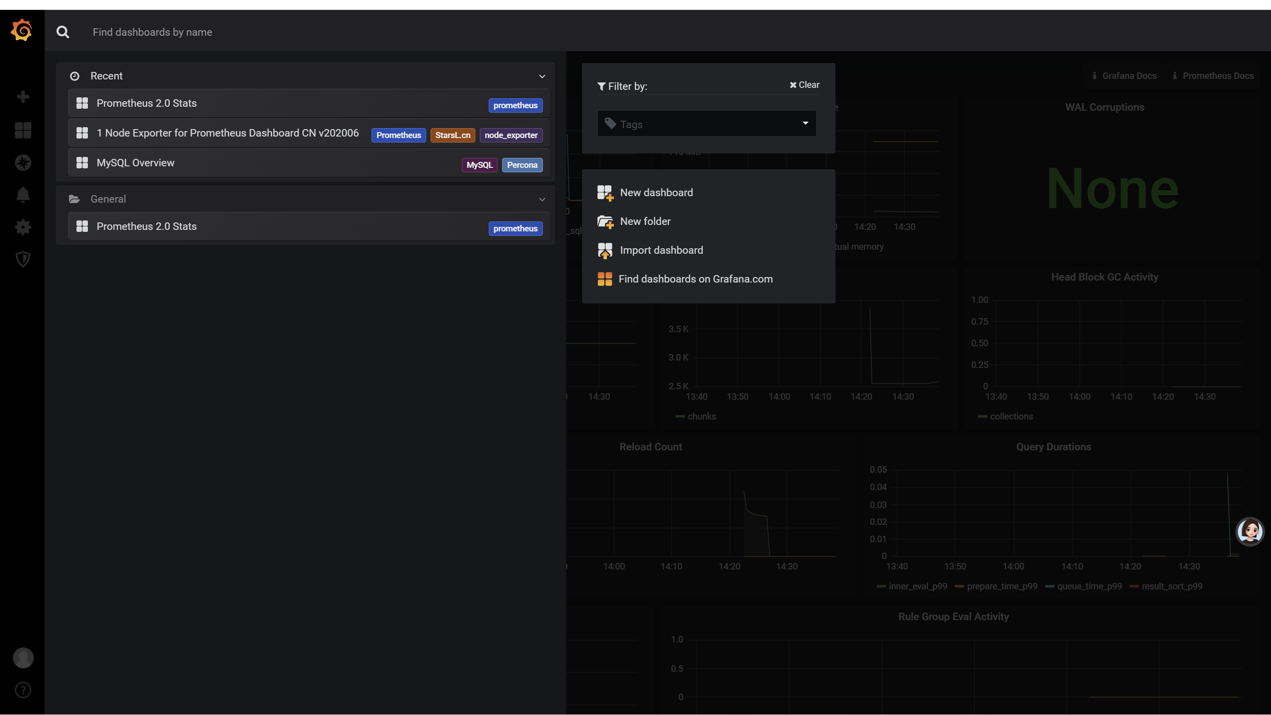Click the search magnifier icon
Image resolution: width=1271 pixels, height=715 pixels.
click(x=63, y=32)
